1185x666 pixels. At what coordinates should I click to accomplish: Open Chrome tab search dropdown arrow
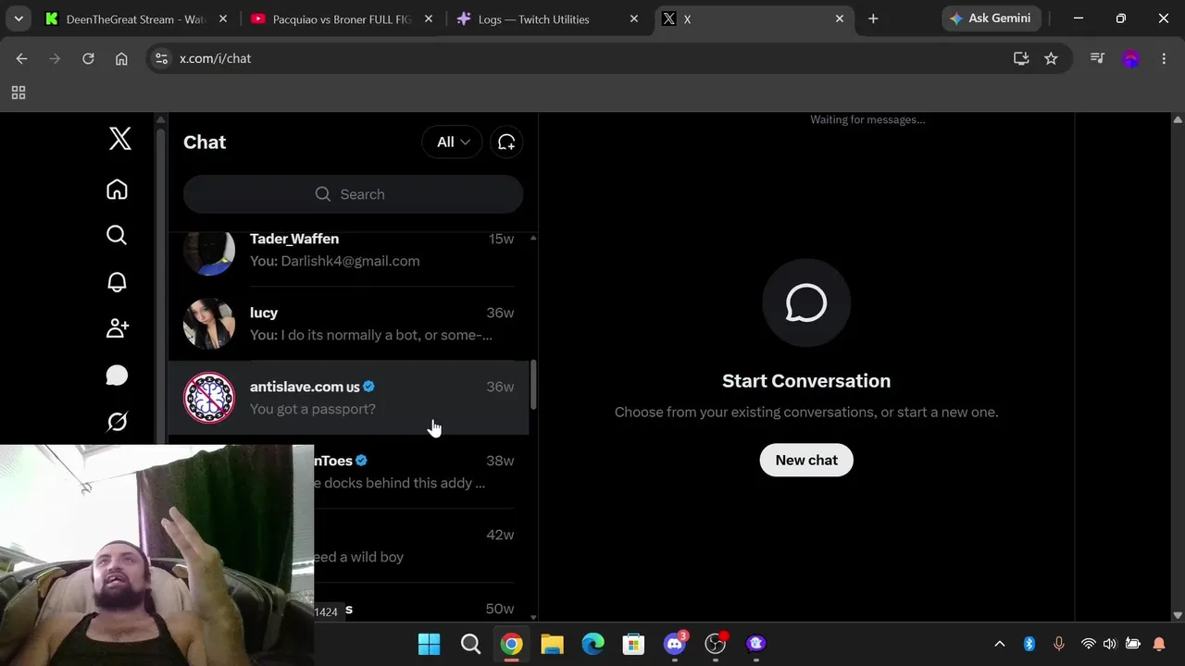(x=19, y=18)
